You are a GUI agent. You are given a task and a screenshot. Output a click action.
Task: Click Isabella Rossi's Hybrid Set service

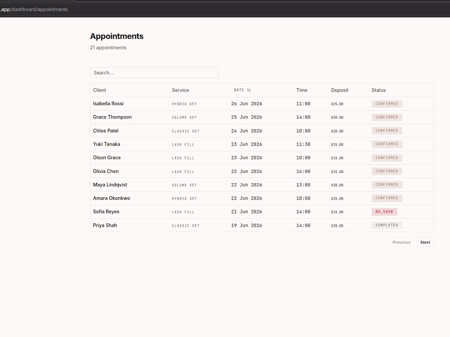(x=184, y=104)
